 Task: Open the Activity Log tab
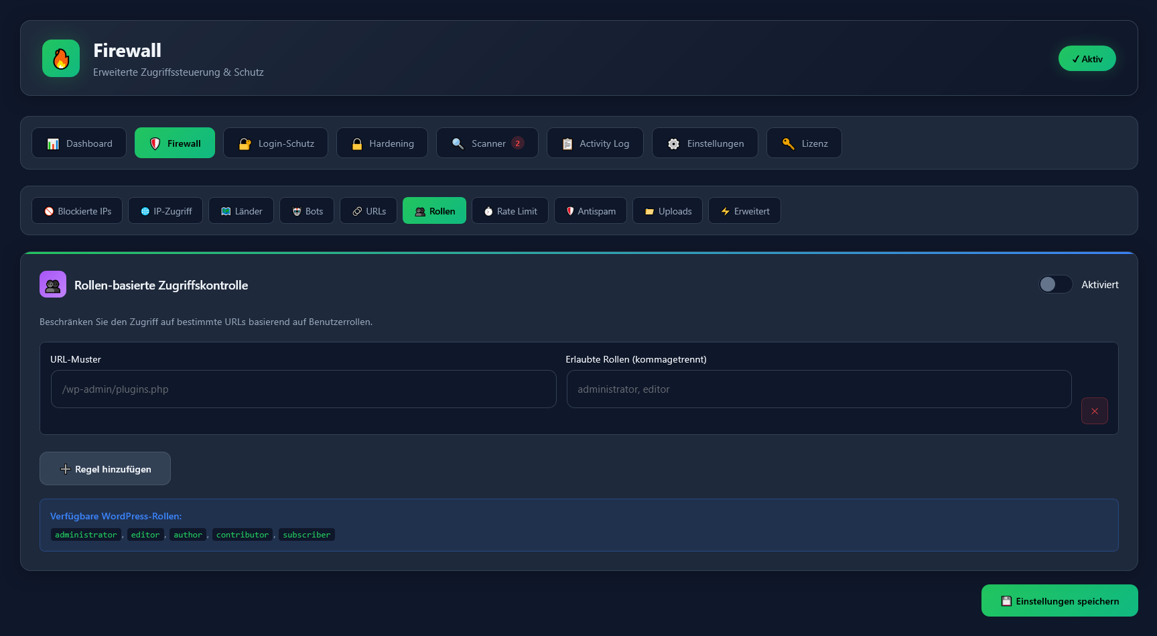point(595,143)
